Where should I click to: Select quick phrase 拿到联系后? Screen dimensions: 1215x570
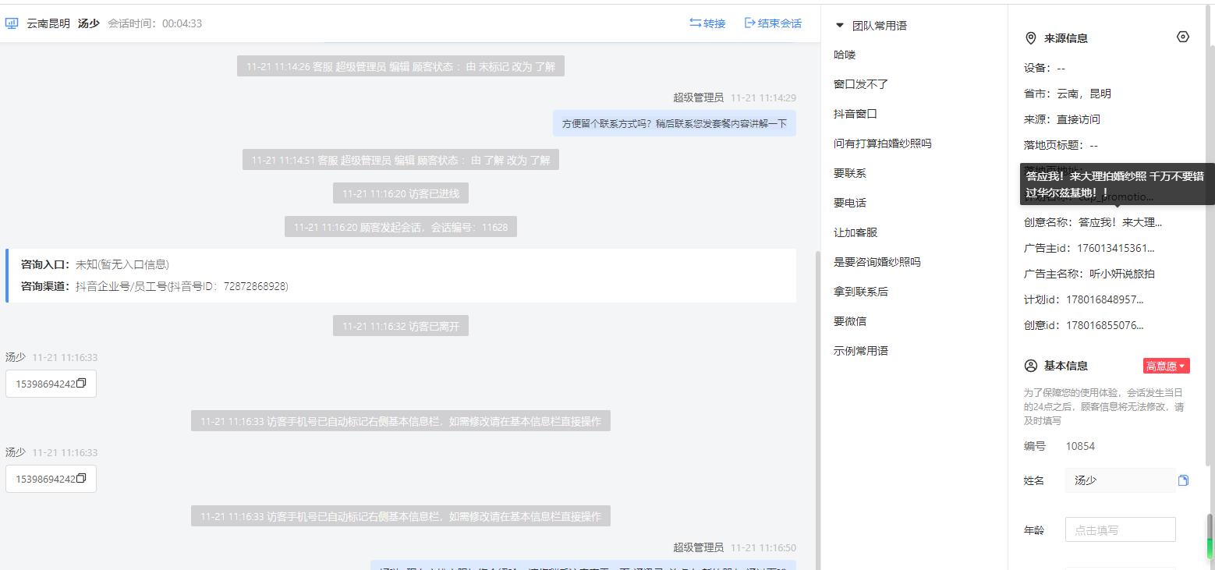[861, 292]
